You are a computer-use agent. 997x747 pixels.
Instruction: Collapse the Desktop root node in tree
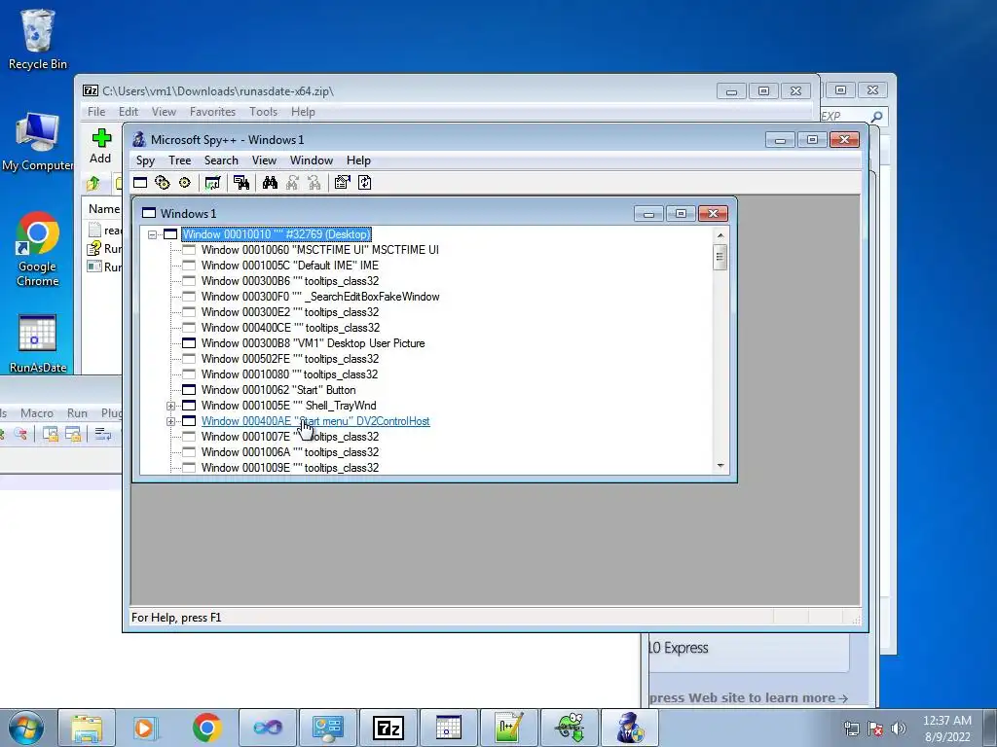coord(152,234)
